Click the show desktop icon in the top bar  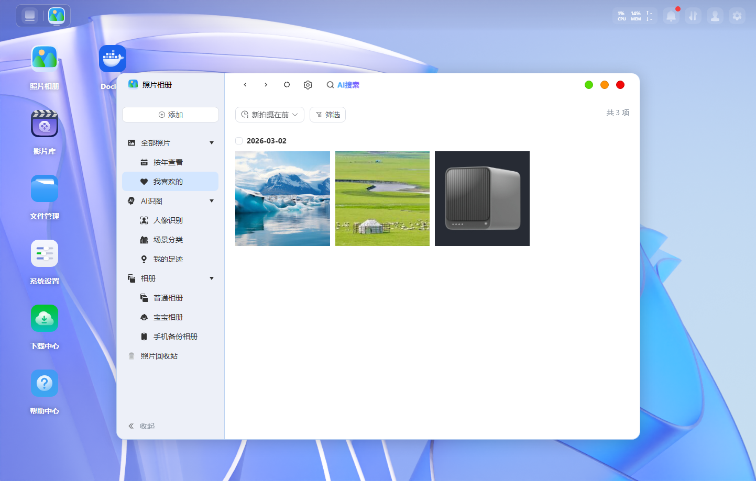(x=30, y=16)
